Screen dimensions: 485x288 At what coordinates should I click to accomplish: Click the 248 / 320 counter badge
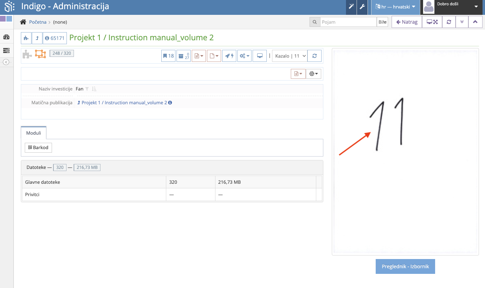point(62,53)
